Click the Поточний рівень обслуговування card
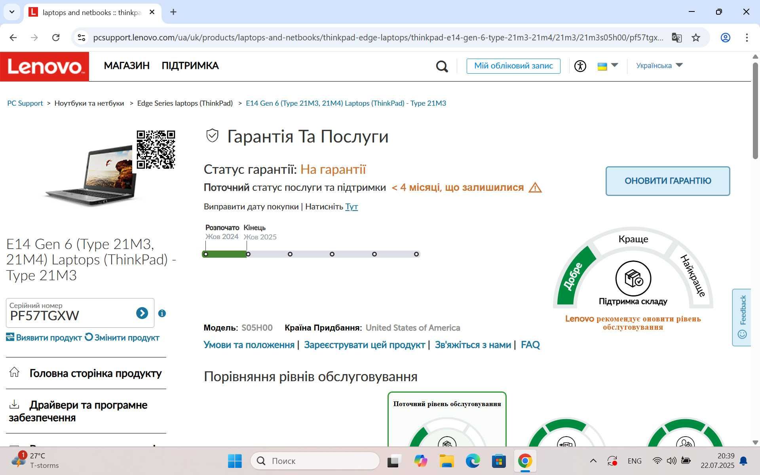 (447, 420)
